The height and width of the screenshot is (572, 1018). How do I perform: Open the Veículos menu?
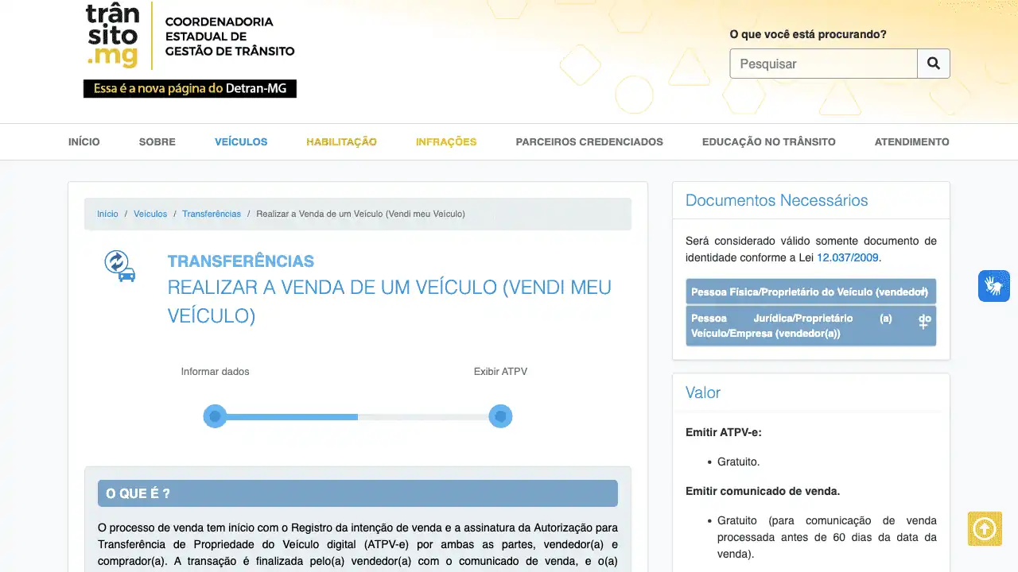[241, 142]
